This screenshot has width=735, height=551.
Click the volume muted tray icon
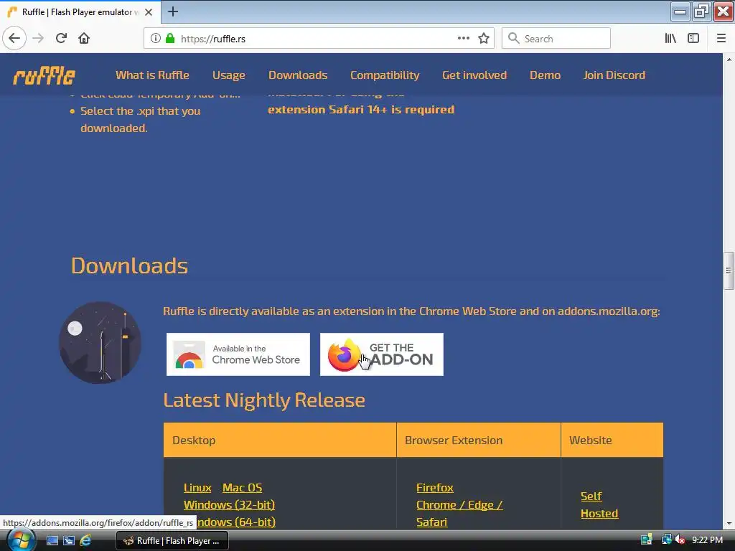(x=680, y=540)
